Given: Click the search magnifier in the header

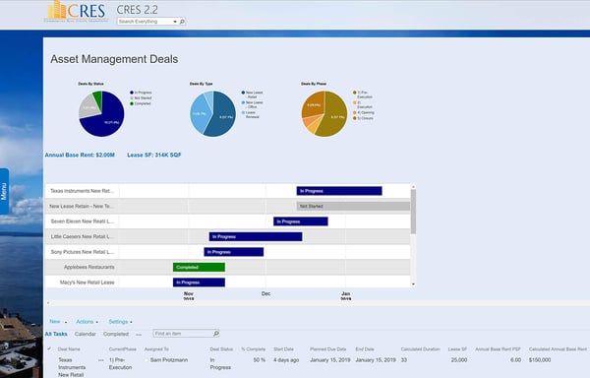Looking at the screenshot, I should pos(182,22).
